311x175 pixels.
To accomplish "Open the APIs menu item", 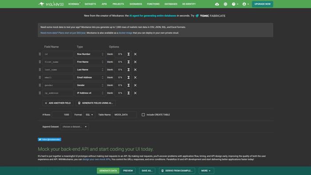I will (x=104, y=4).
